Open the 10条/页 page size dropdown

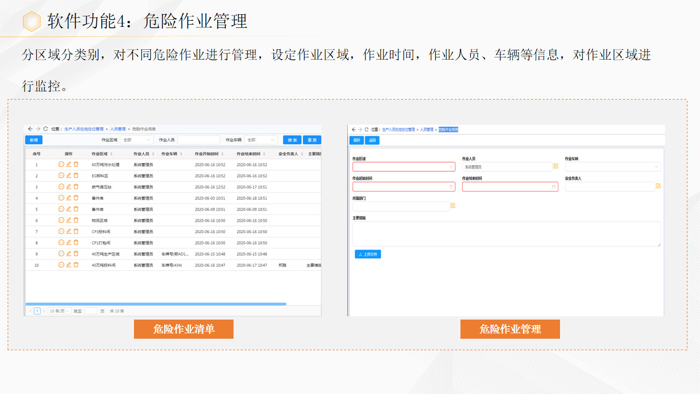tap(59, 311)
